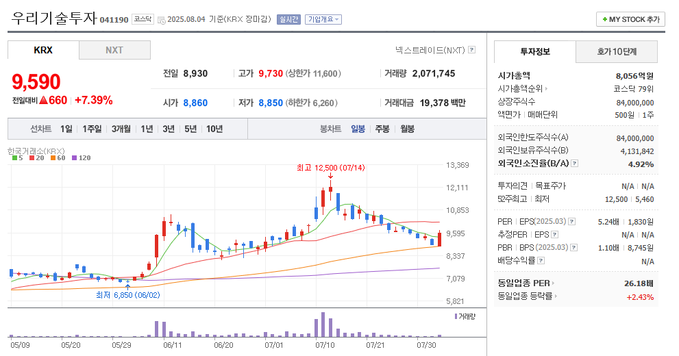The height and width of the screenshot is (356, 679).
Task: Click MY STOCK 추가 button
Action: point(630,19)
